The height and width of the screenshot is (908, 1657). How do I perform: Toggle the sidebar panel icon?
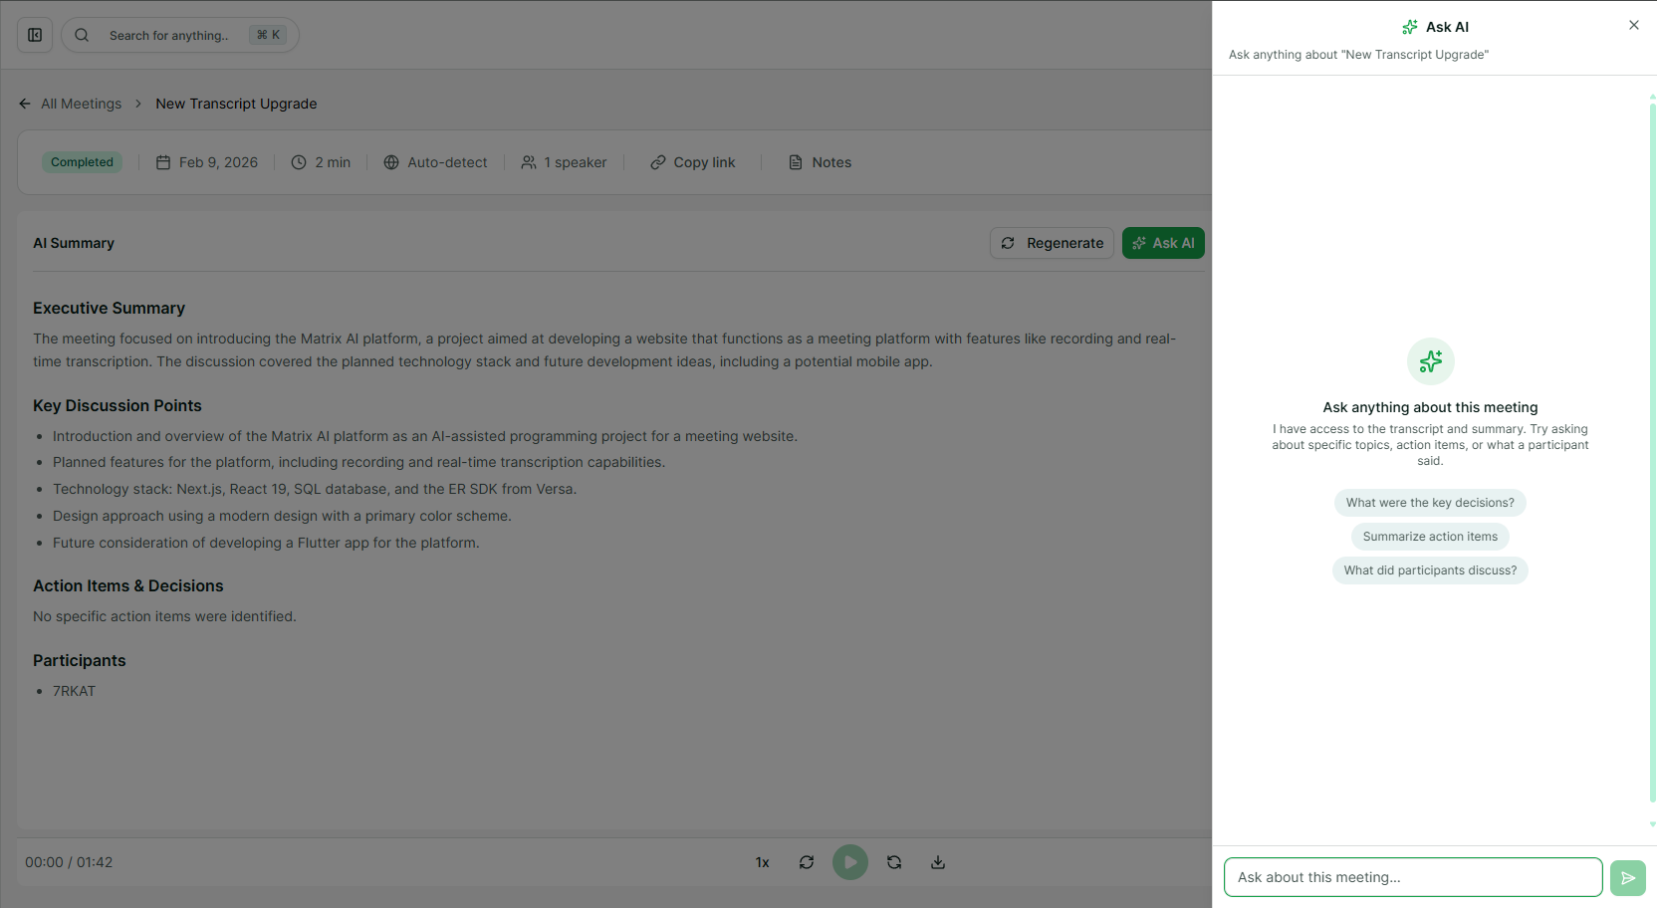click(x=35, y=35)
